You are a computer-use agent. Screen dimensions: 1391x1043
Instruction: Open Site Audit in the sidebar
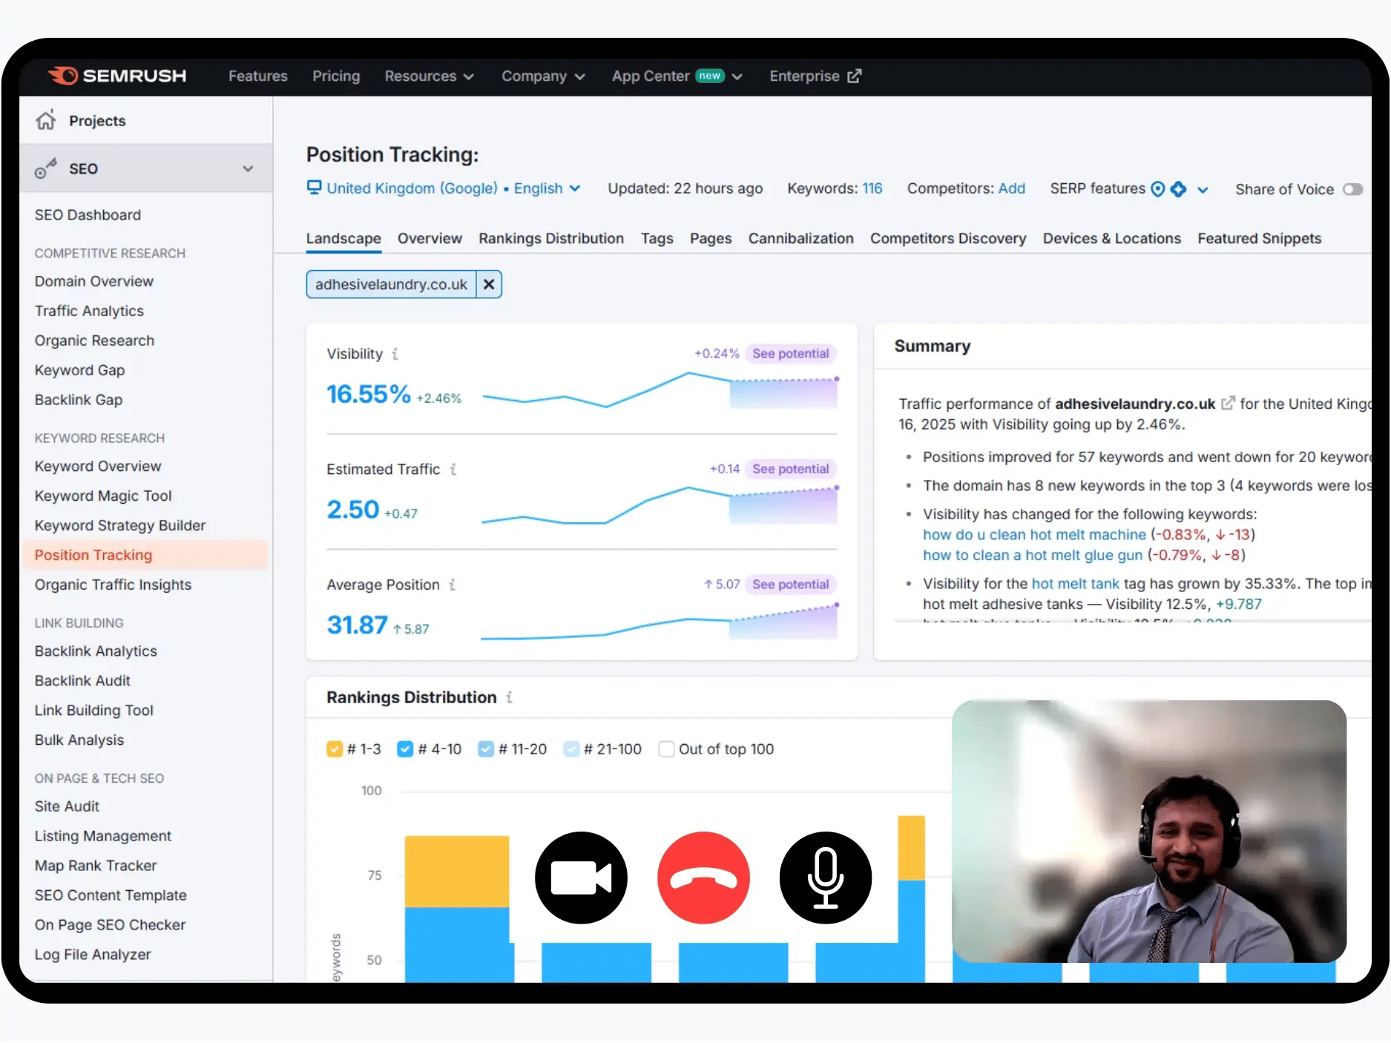point(66,806)
